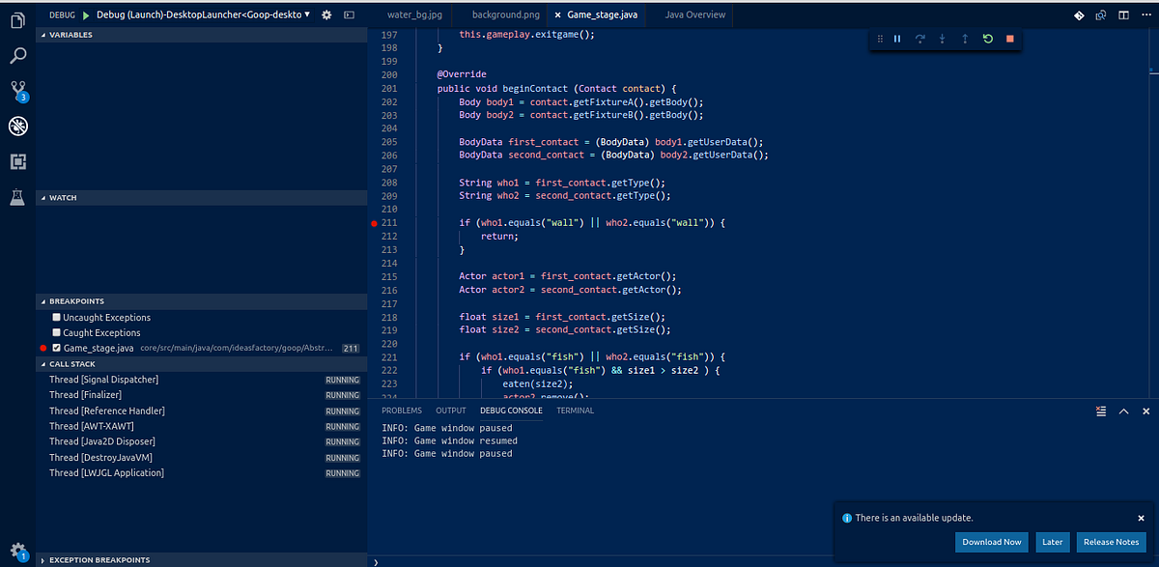Enable the Caught Exceptions breakpoint checkbox

55,332
